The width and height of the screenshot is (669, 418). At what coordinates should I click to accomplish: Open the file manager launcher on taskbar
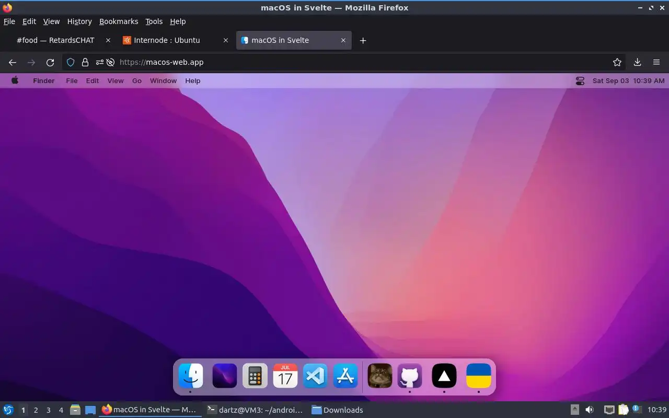coord(75,410)
